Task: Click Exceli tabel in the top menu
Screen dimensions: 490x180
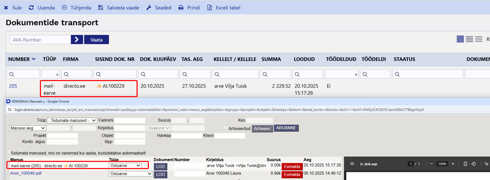Action: point(224,8)
